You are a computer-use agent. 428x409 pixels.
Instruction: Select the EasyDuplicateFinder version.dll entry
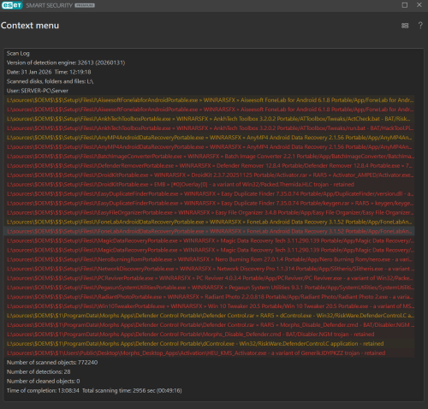[210, 194]
